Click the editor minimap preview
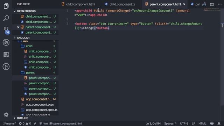Screen dimensions: 224x126 (212, 10)
